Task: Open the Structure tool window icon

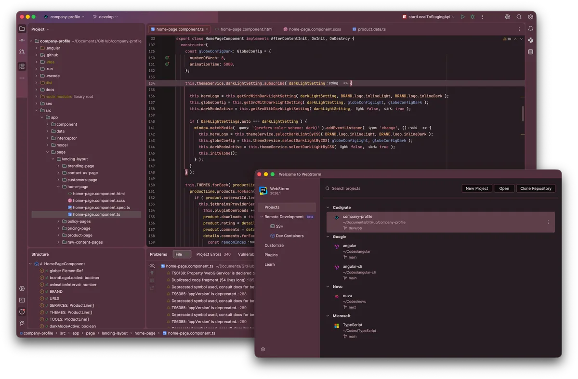Action: 22,66
